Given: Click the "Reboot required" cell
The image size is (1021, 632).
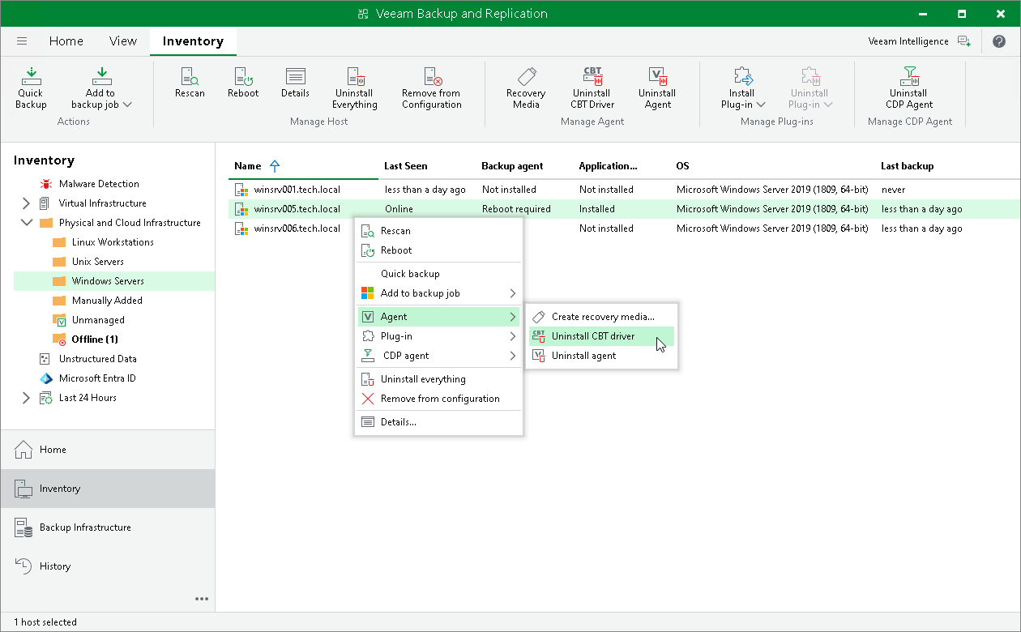Looking at the screenshot, I should (x=516, y=209).
